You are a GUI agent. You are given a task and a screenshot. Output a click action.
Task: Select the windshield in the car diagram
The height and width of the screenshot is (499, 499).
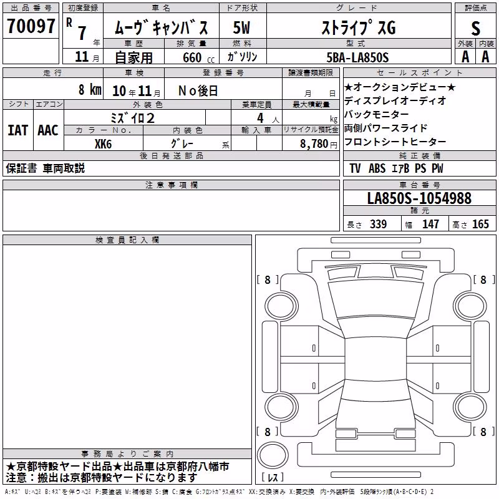click(375, 300)
